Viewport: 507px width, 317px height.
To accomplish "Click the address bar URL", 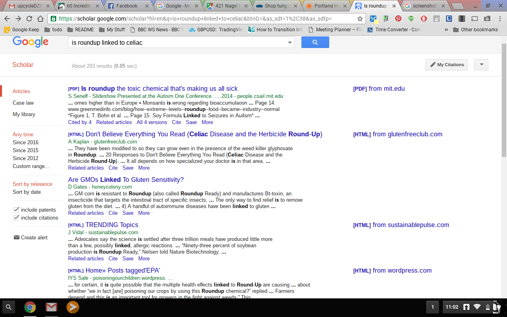I will tap(195, 19).
